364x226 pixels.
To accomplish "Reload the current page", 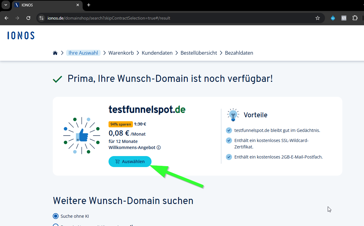I will (28, 18).
